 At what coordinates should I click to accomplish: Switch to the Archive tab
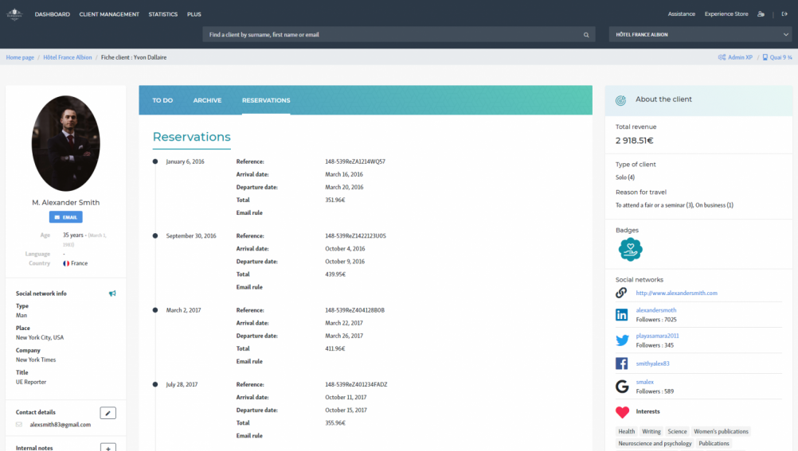coord(207,100)
